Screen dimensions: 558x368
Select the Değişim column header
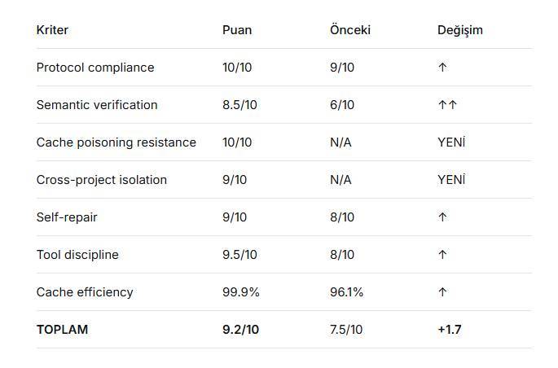click(460, 30)
